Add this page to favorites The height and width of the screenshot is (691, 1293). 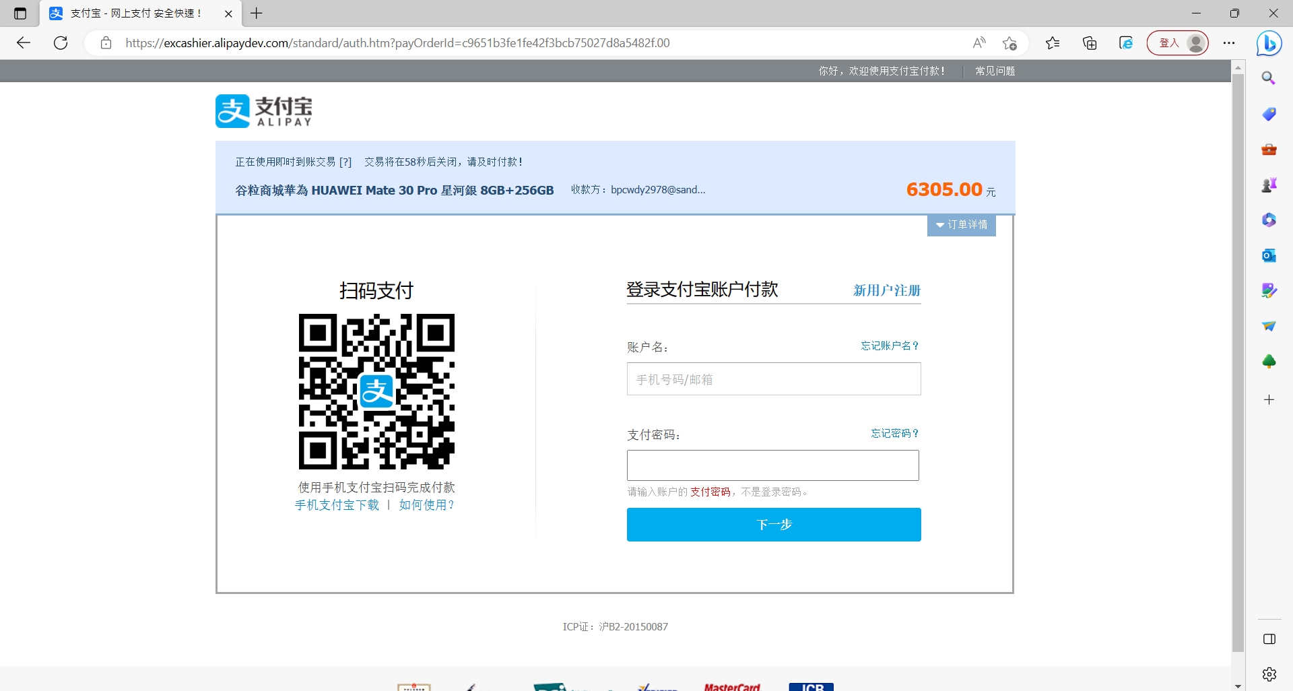tap(1009, 43)
